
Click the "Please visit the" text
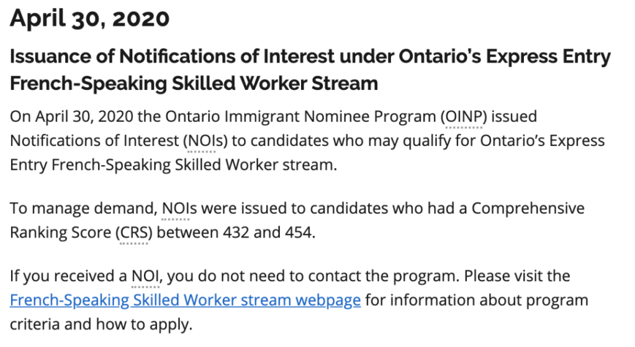pos(517,276)
